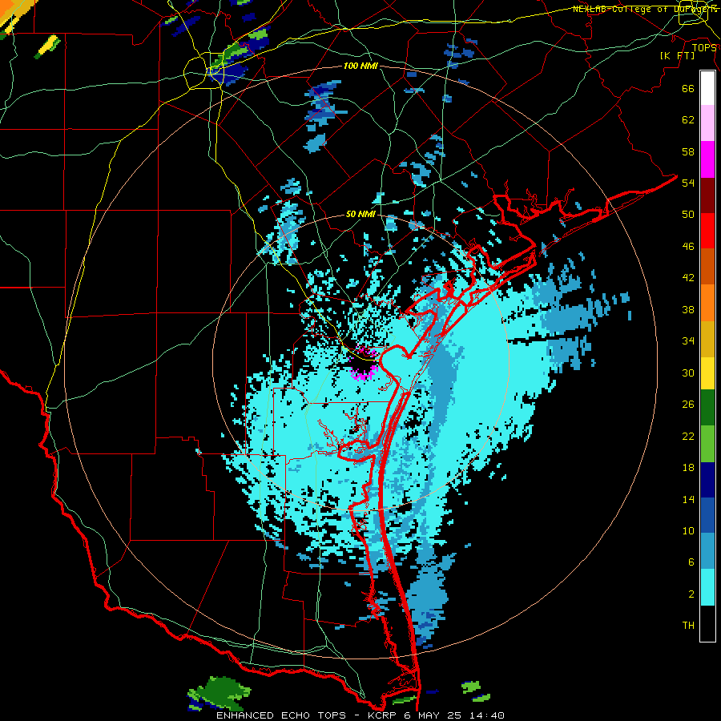The height and width of the screenshot is (721, 721).
Task: Select the magenta legend color band
Action: [x=707, y=159]
